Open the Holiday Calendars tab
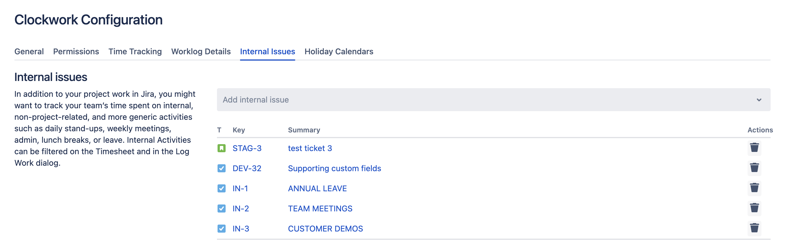 tap(339, 51)
